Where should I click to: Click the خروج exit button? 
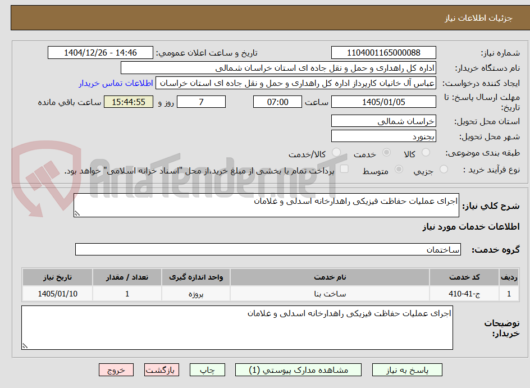(x=116, y=370)
